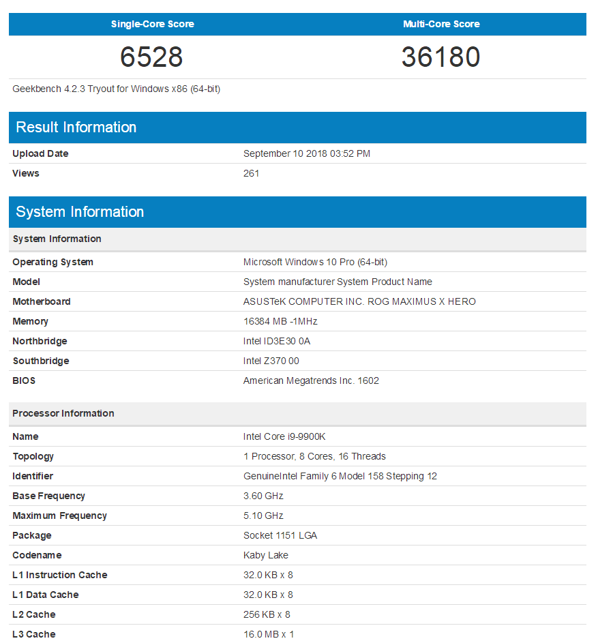Click the Processor Information subheader
Screen dimensions: 598x643
(x=297, y=413)
